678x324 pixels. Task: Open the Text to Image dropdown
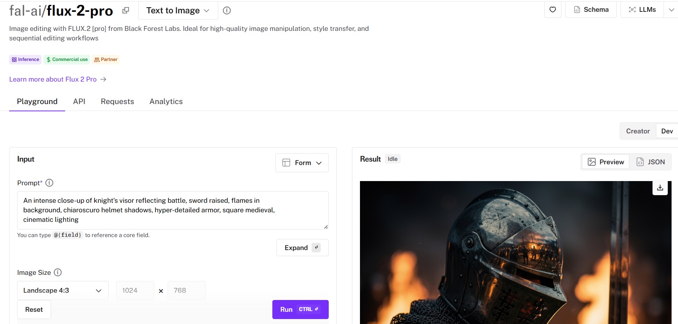point(178,11)
